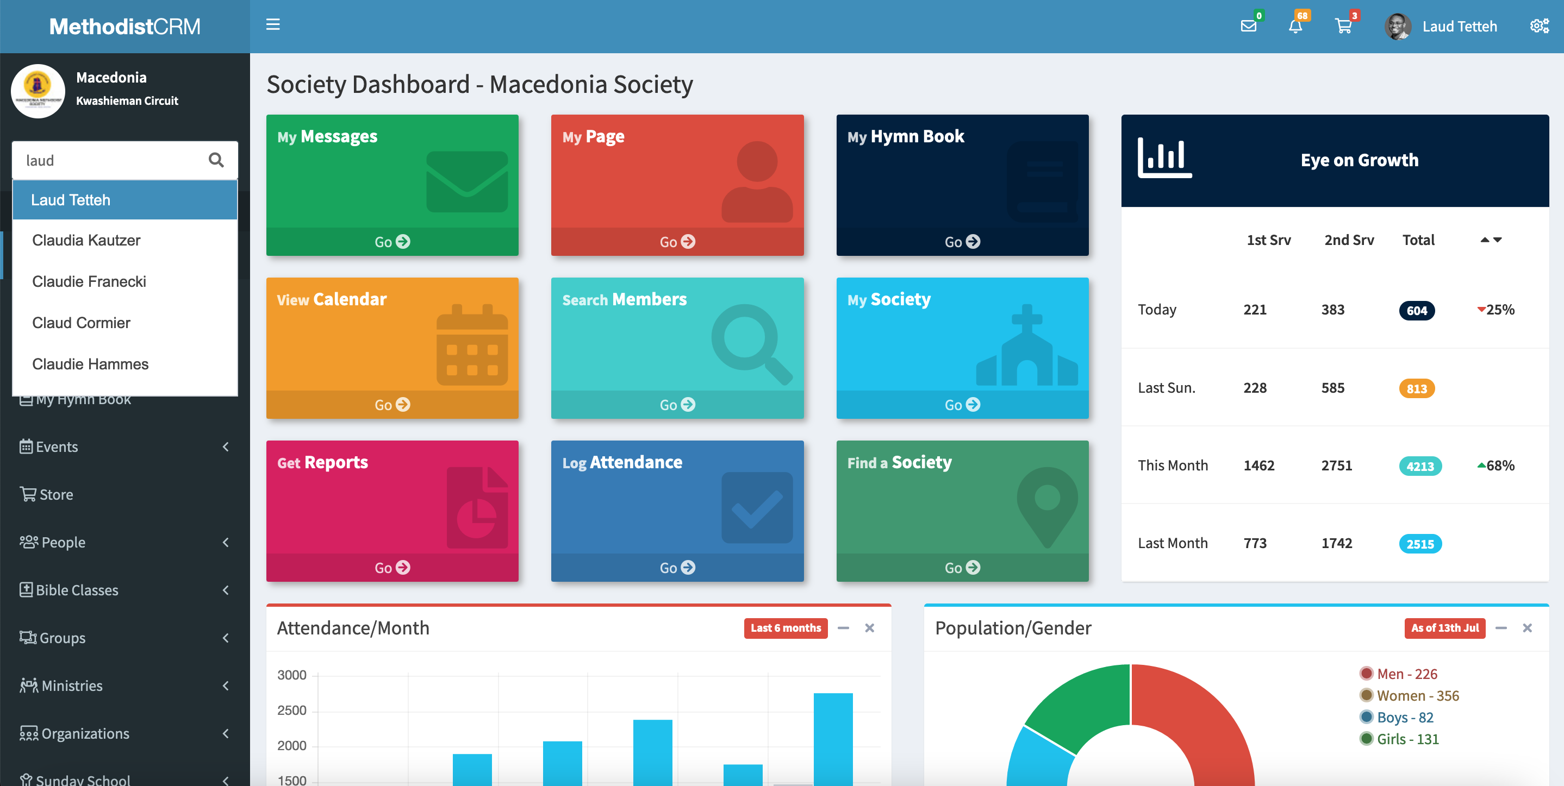Click the search field containing 'laud'
Screen dimensions: 1564x786
tap(124, 160)
